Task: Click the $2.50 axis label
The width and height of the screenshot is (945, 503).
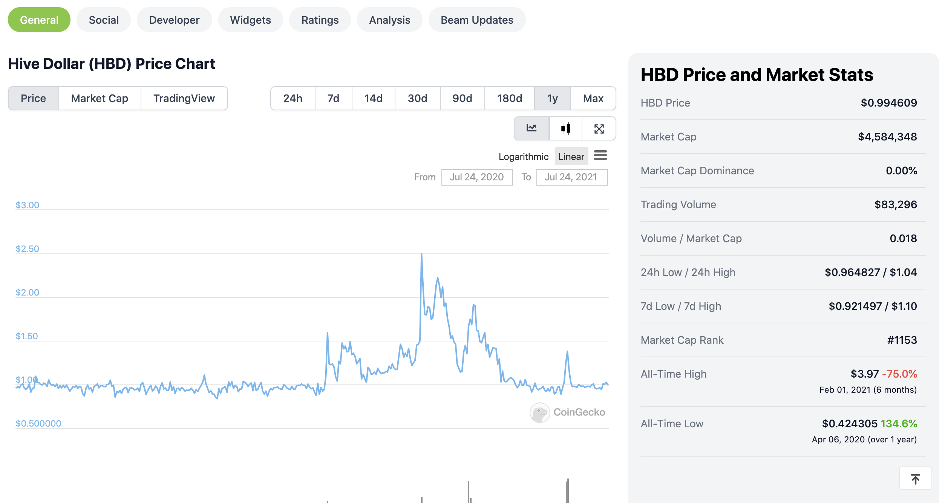Action: 27,249
